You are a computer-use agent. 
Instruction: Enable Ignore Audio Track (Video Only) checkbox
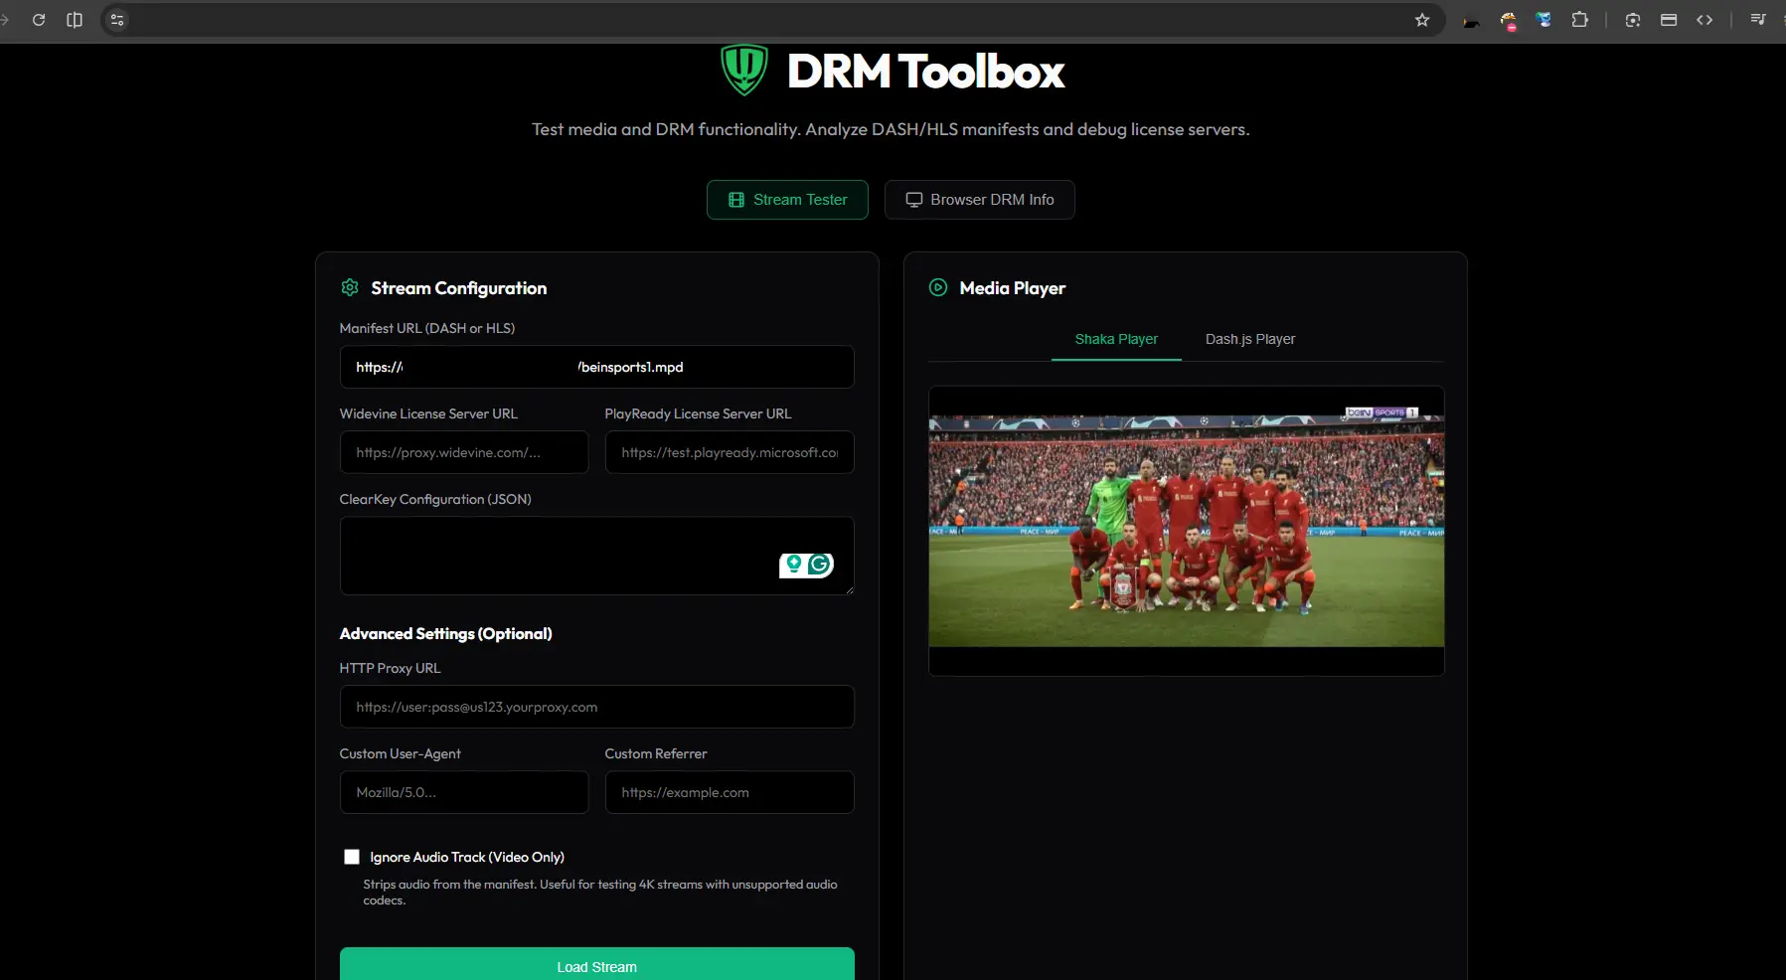tap(352, 857)
